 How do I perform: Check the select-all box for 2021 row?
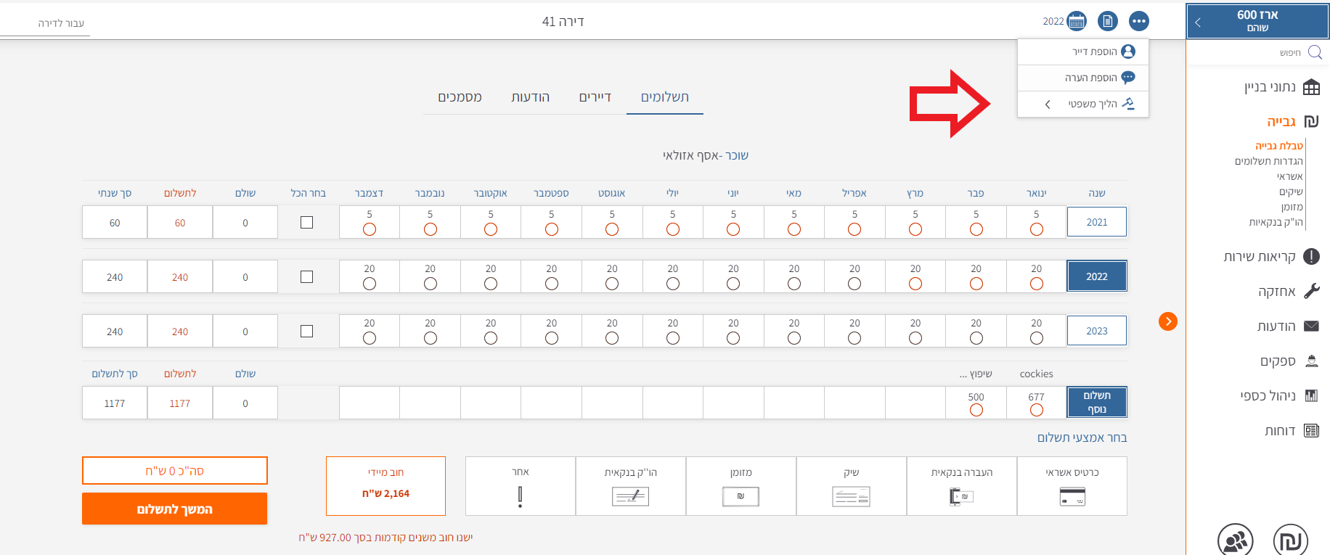(x=307, y=223)
